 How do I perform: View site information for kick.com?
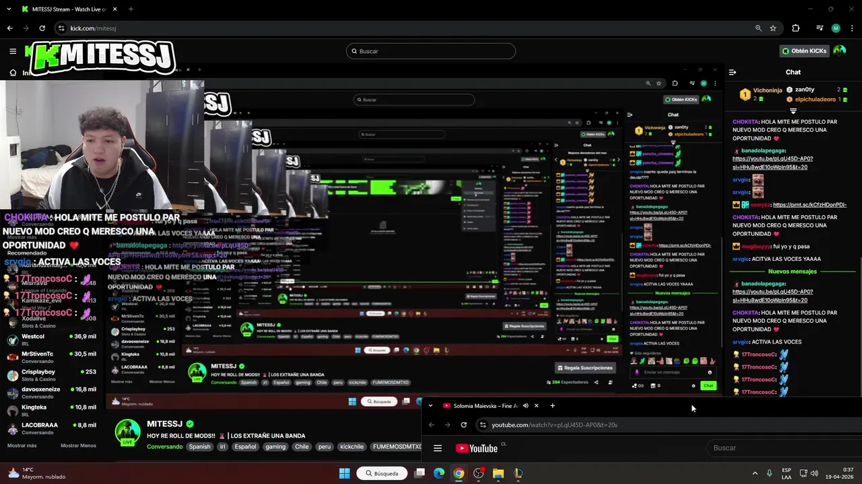tap(62, 28)
